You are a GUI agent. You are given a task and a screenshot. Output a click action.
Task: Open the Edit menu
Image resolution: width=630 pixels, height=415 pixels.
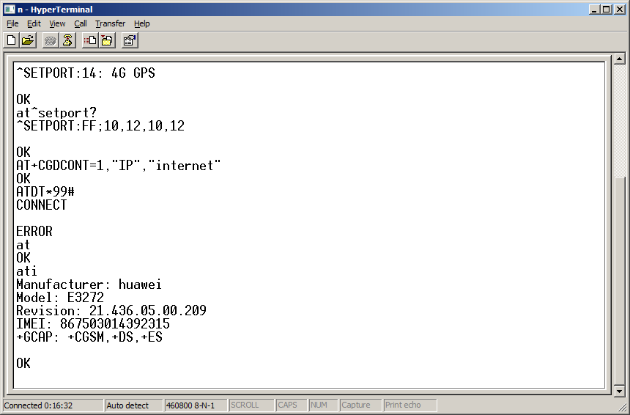[34, 23]
